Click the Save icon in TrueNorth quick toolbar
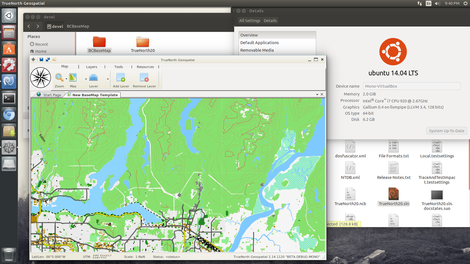Screen dimensions: 470x264 pos(41,59)
